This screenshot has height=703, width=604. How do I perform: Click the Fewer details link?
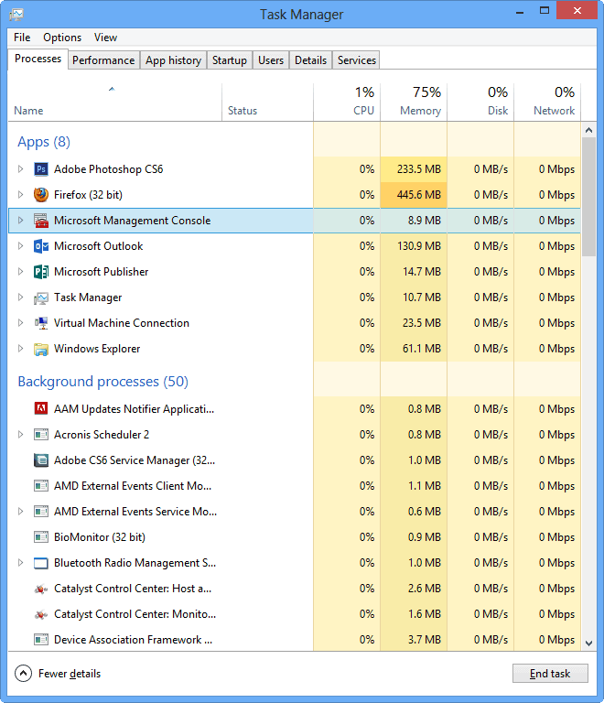click(70, 674)
